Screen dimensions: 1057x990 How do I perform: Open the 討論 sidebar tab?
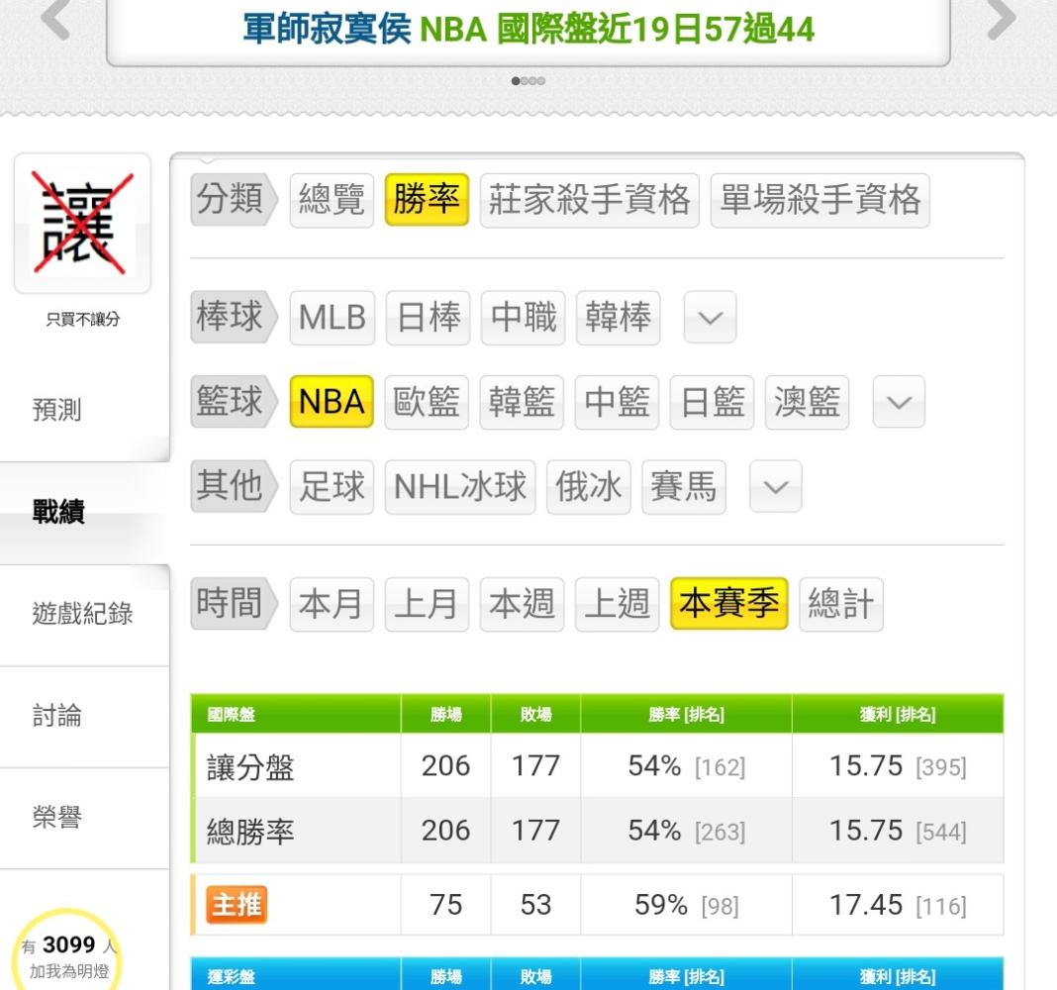click(x=84, y=716)
